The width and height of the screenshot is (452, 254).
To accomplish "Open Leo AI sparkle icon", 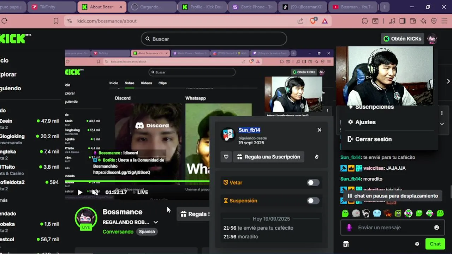I will [423, 21].
